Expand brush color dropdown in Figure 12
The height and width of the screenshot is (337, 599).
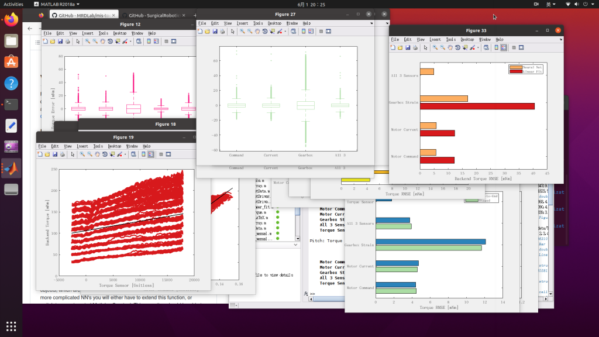click(130, 42)
